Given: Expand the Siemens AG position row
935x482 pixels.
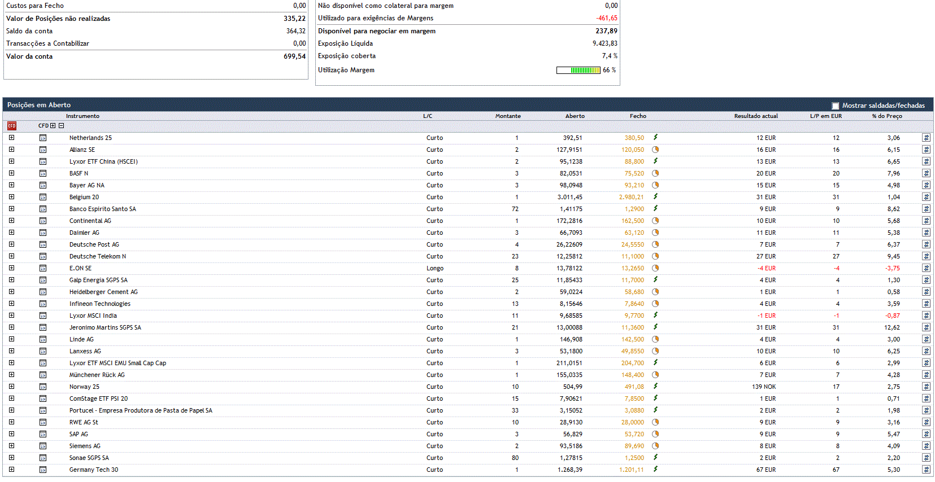Looking at the screenshot, I should point(11,446).
